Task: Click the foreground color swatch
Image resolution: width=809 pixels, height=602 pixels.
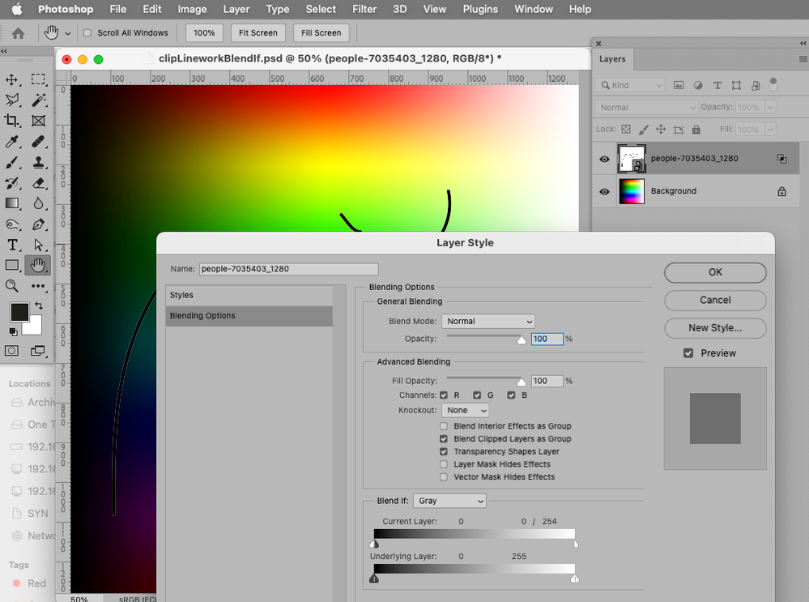Action: tap(19, 312)
